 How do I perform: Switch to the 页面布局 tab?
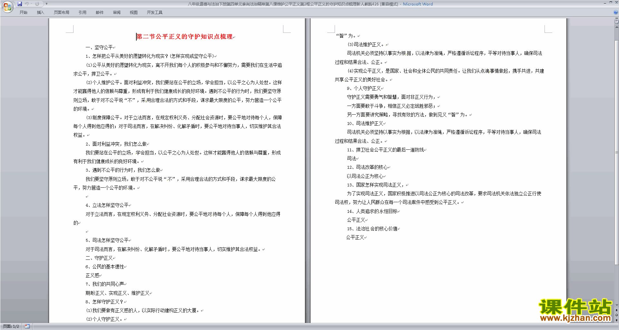[x=62, y=13]
